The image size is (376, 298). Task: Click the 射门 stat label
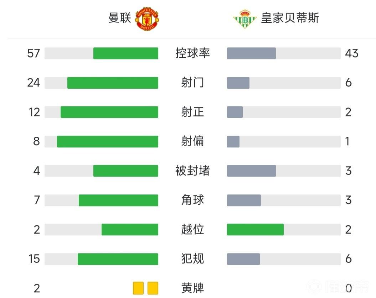click(x=192, y=83)
